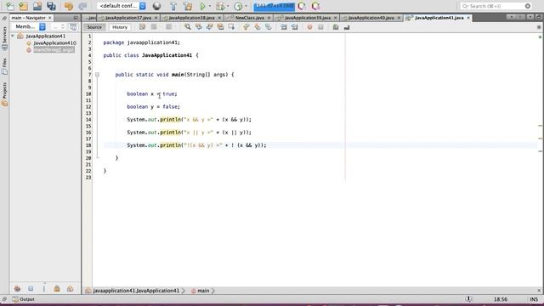Screen dimensions: 544x306
Task: Click the Comment icon in the editor toolbar
Action: (336, 27)
